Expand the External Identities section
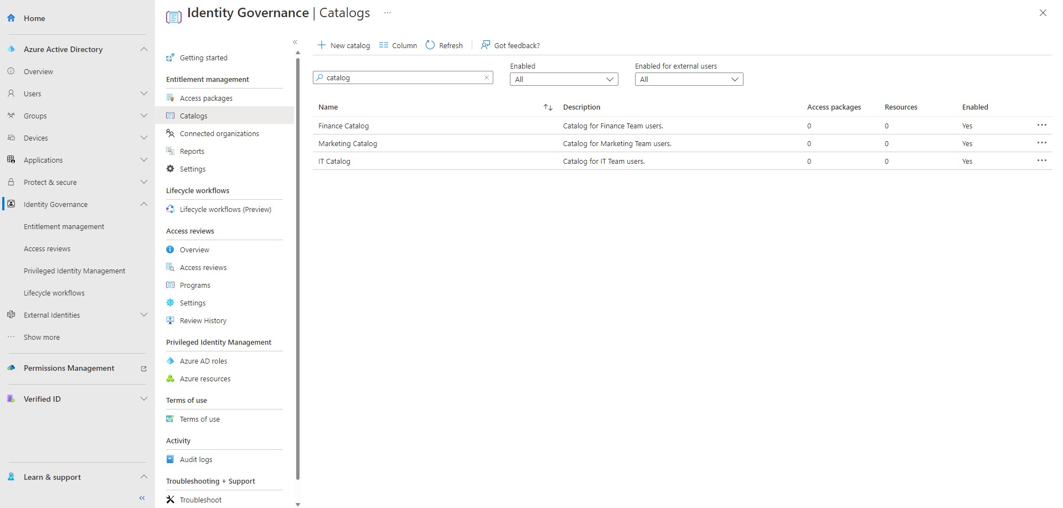 click(144, 314)
